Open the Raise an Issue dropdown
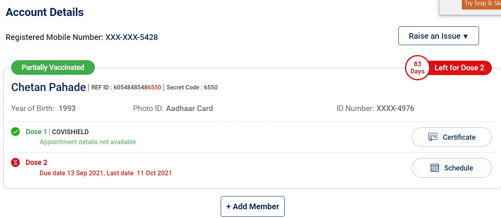This screenshot has height=218, width=501. tap(438, 36)
